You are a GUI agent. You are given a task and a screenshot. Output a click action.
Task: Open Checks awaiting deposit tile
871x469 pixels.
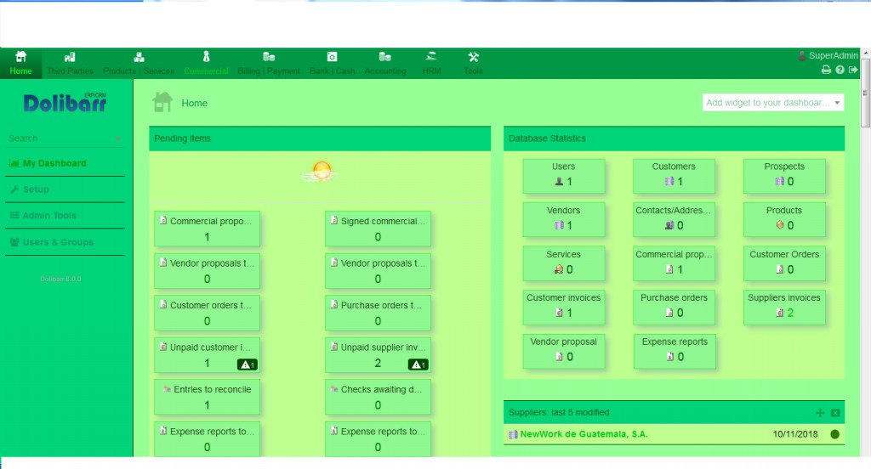tap(378, 398)
